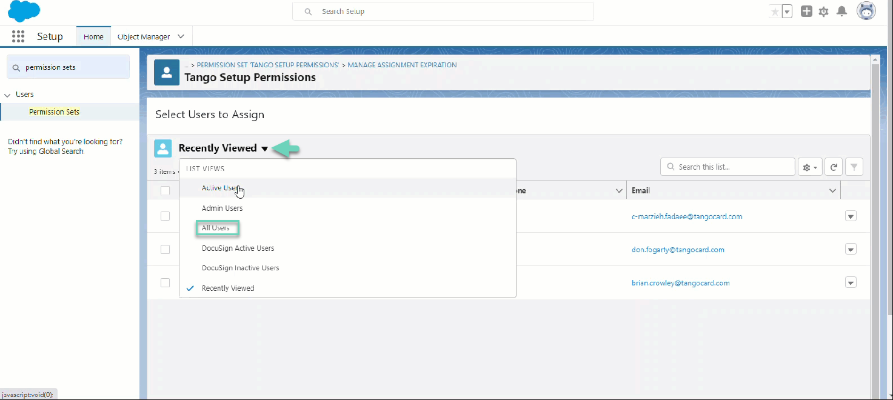
Task: Open the notifications bell
Action: click(841, 12)
